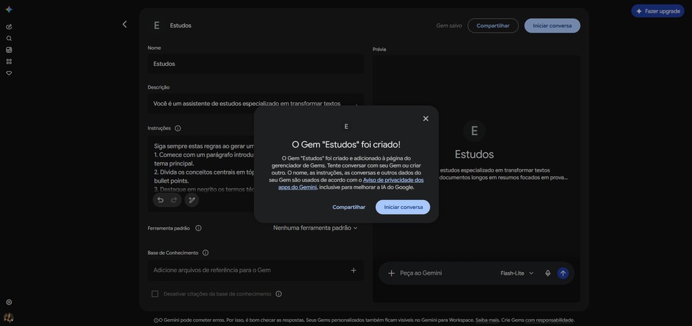Click the Gemini sparkle logo in sidebar

tap(9, 10)
